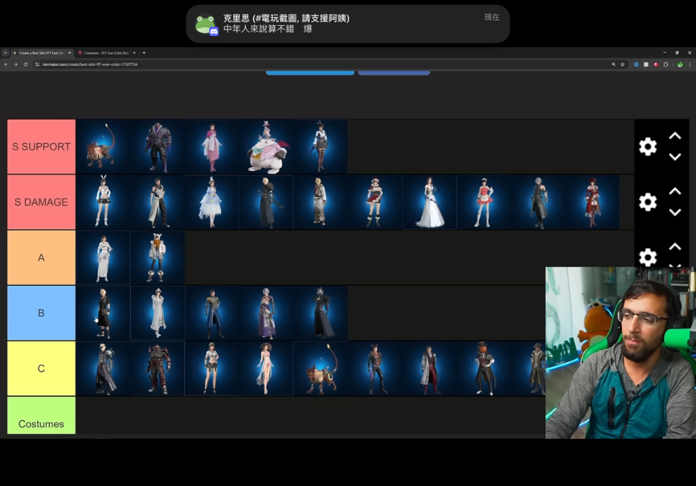
Task: Select silver-haired dark coat costume in S DAMAGE
Action: 538,202
